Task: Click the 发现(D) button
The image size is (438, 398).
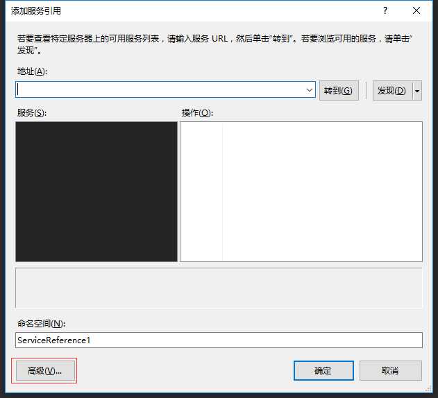Action: [392, 90]
